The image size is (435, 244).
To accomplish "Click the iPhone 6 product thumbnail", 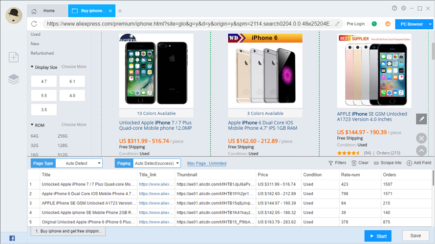I will pos(265,71).
